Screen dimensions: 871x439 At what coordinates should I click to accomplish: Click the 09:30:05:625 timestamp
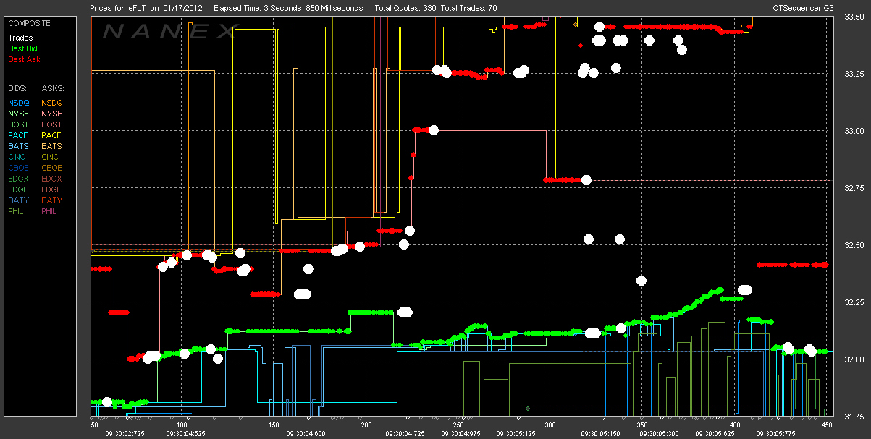tap(713, 434)
